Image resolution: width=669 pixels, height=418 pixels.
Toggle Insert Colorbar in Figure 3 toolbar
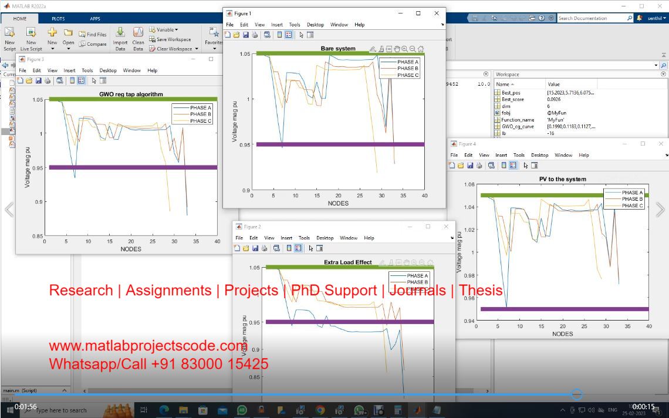pos(72,80)
